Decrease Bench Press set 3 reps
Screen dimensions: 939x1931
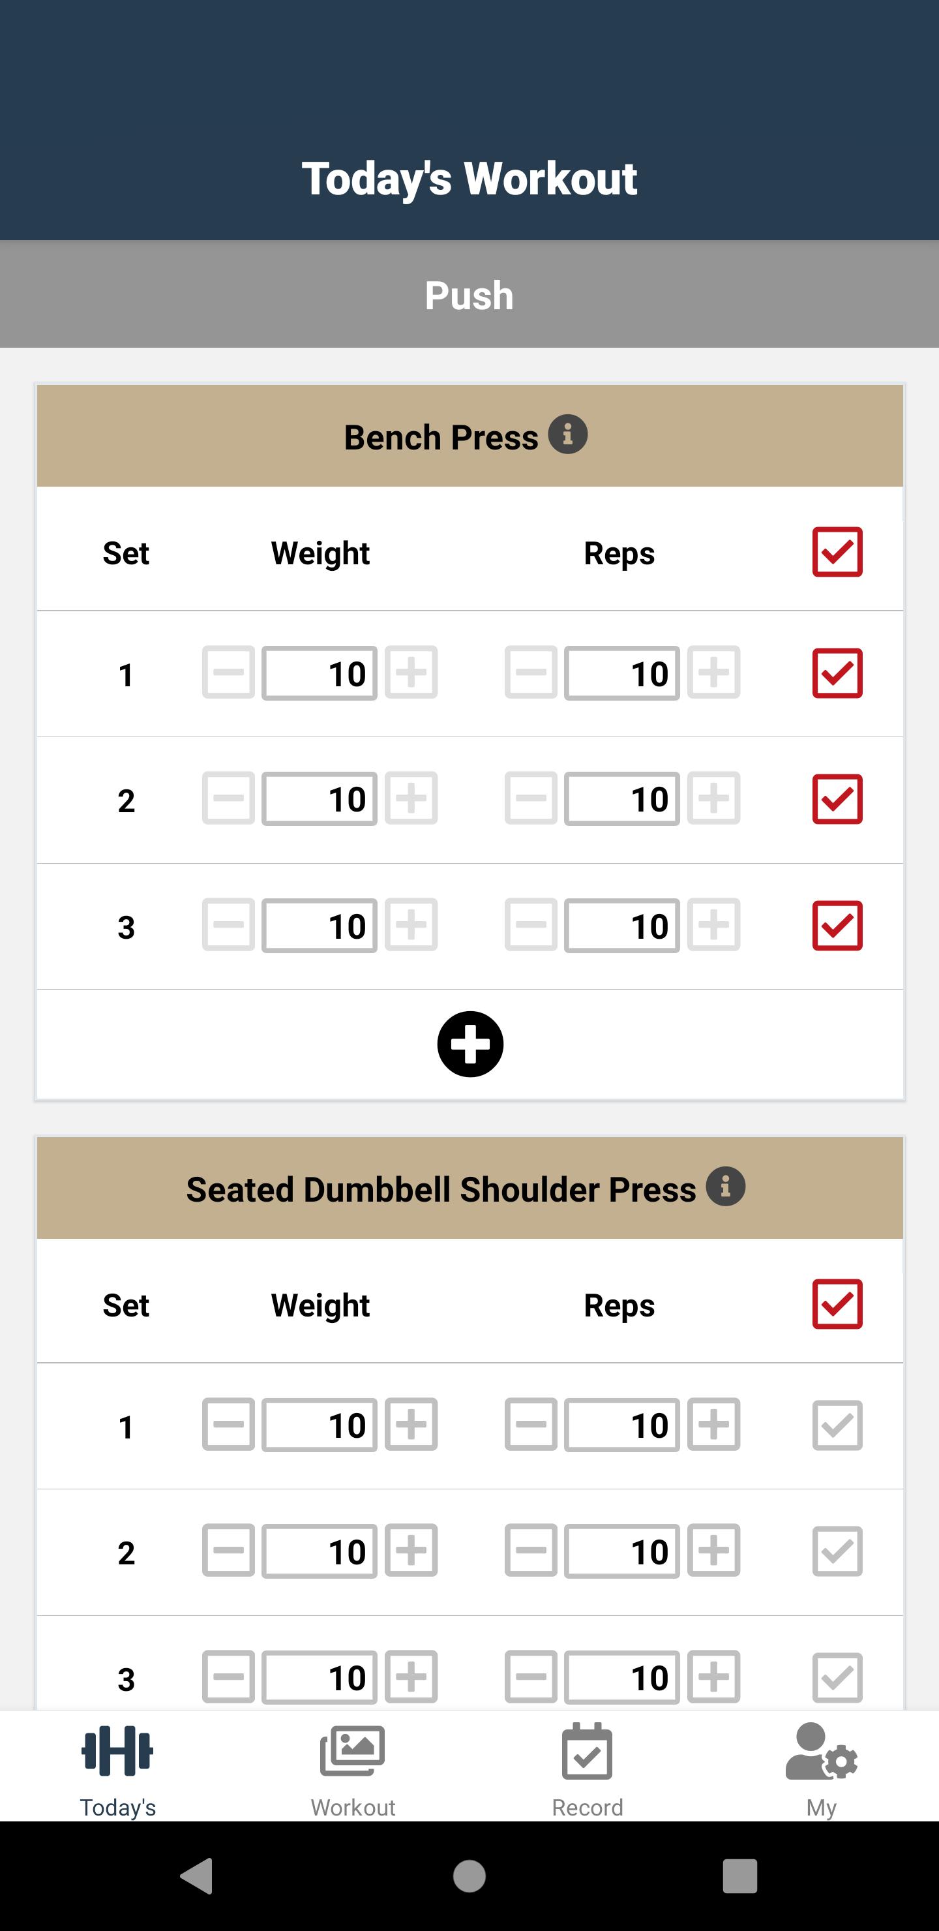(x=531, y=925)
